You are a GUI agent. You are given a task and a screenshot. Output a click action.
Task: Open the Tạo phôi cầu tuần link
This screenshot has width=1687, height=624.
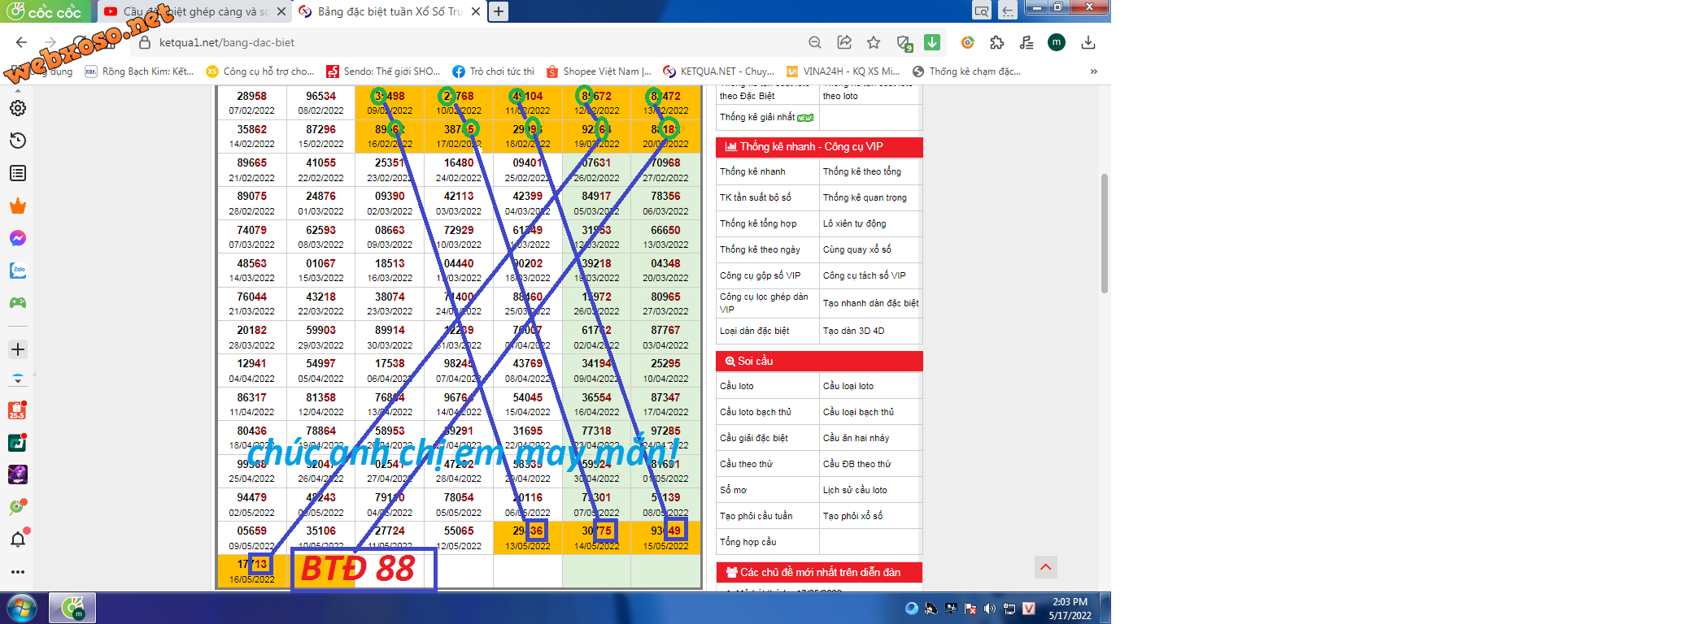756,516
